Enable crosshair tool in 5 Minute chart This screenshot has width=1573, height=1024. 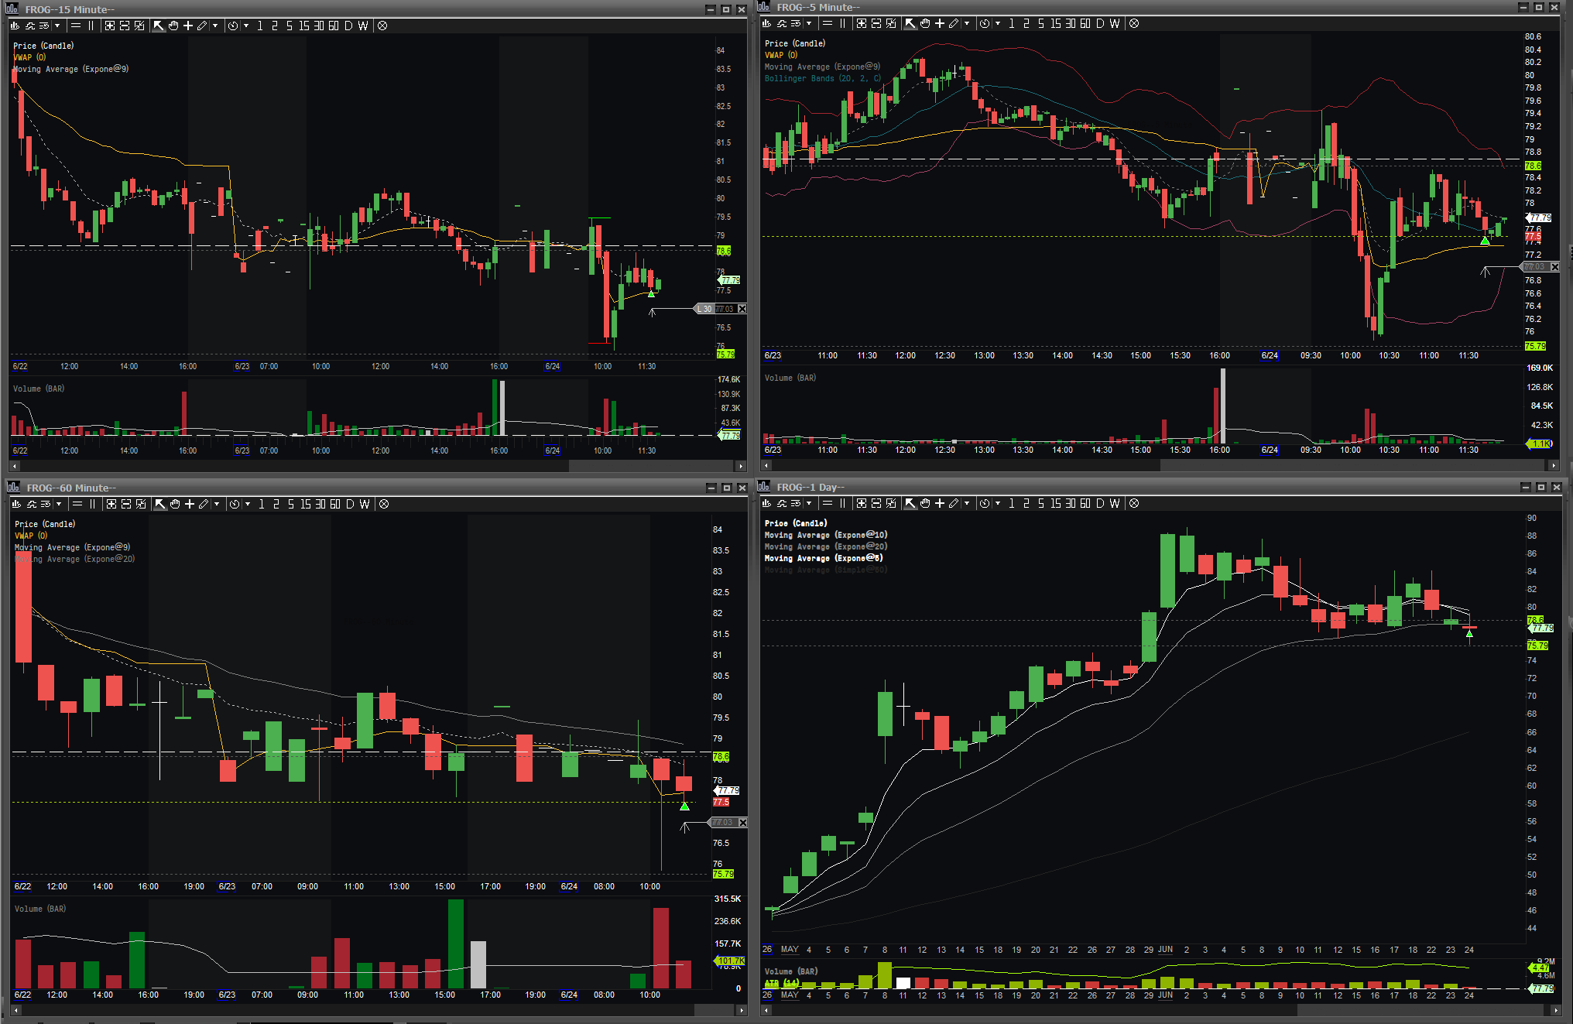click(x=940, y=23)
